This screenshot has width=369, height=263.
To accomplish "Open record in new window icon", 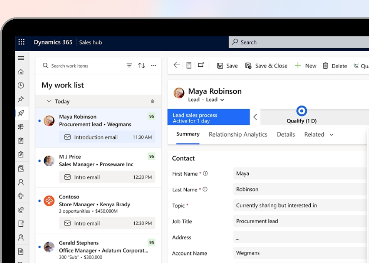I will 201,65.
